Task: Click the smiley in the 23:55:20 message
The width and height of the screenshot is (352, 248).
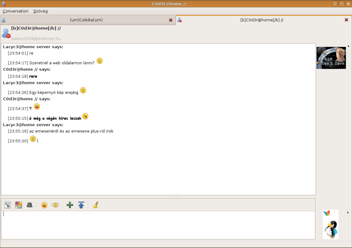Action: tap(33, 139)
